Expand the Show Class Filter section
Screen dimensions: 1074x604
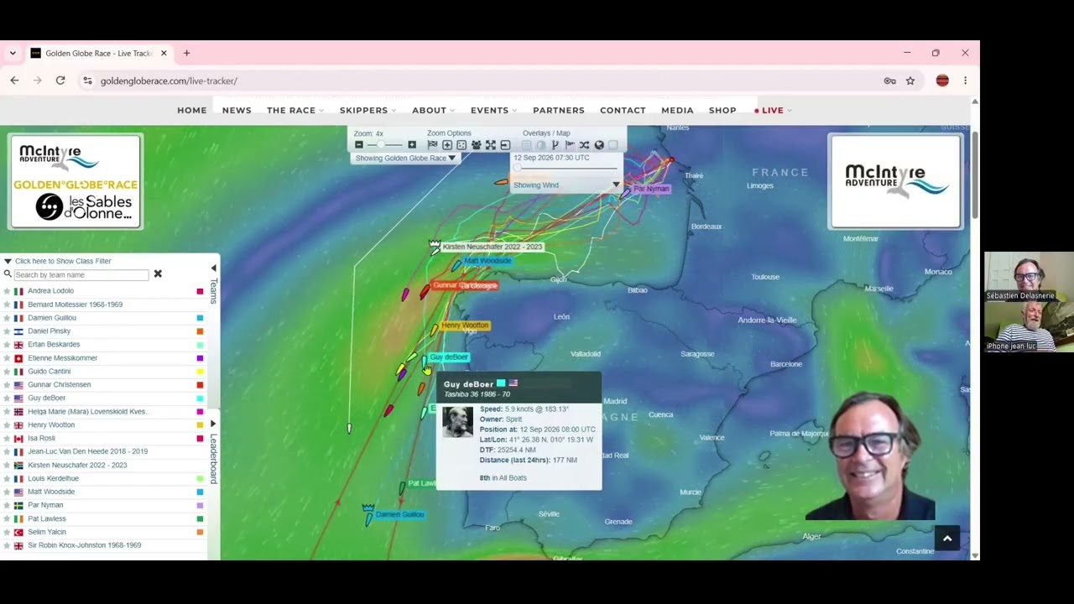point(57,261)
